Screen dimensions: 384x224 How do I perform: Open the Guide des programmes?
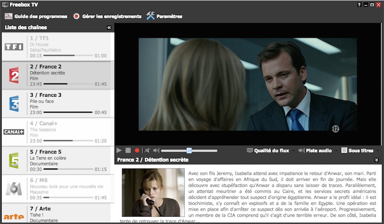[36, 16]
